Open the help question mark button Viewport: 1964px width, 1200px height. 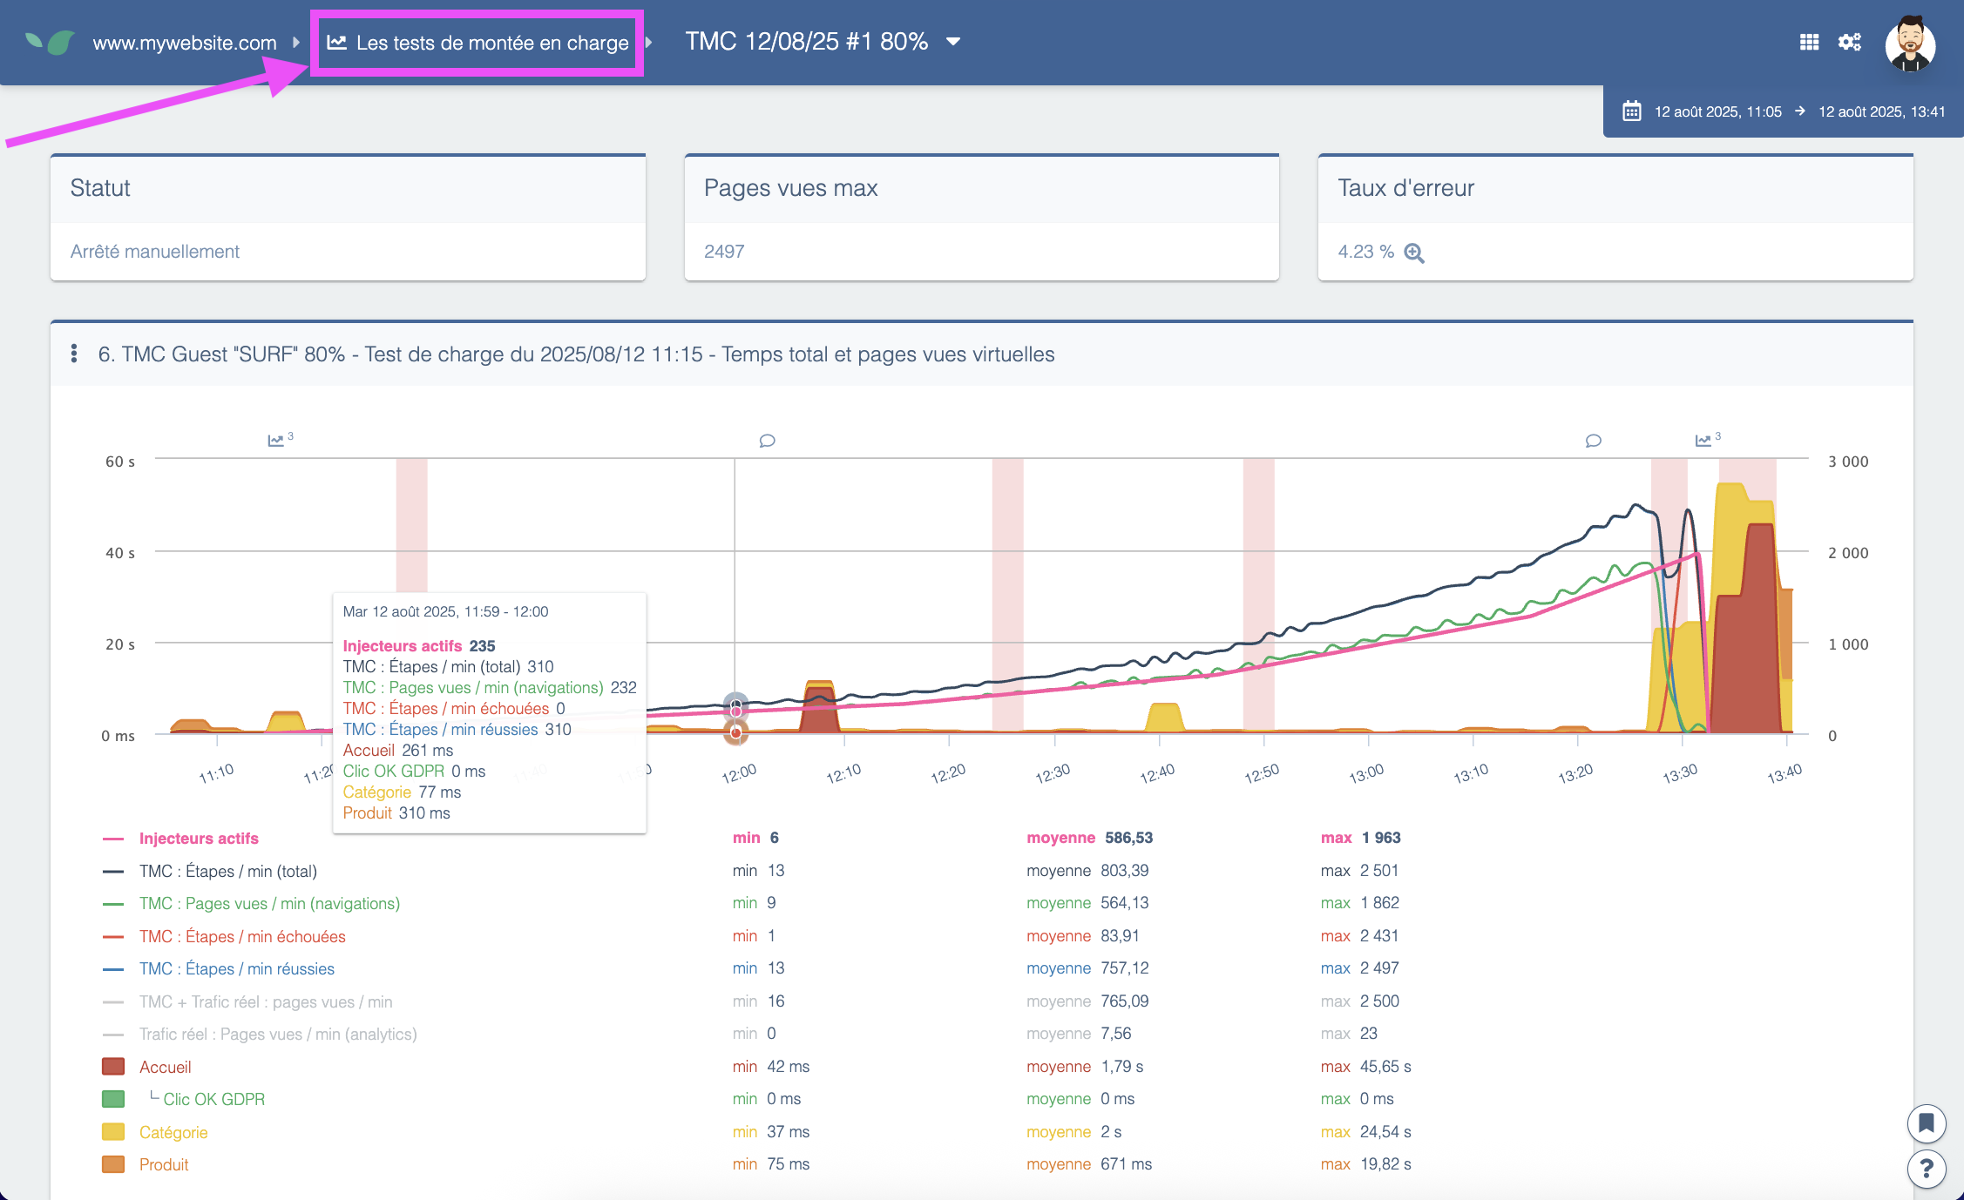[x=1926, y=1168]
